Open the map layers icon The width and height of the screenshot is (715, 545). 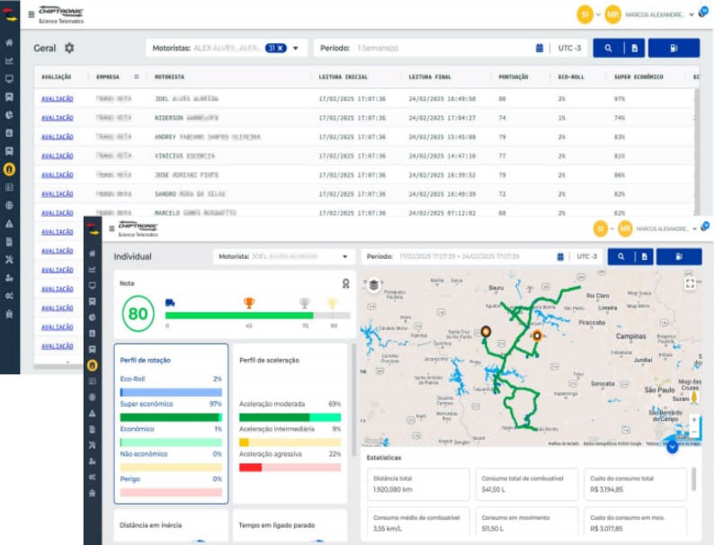pyautogui.click(x=373, y=286)
